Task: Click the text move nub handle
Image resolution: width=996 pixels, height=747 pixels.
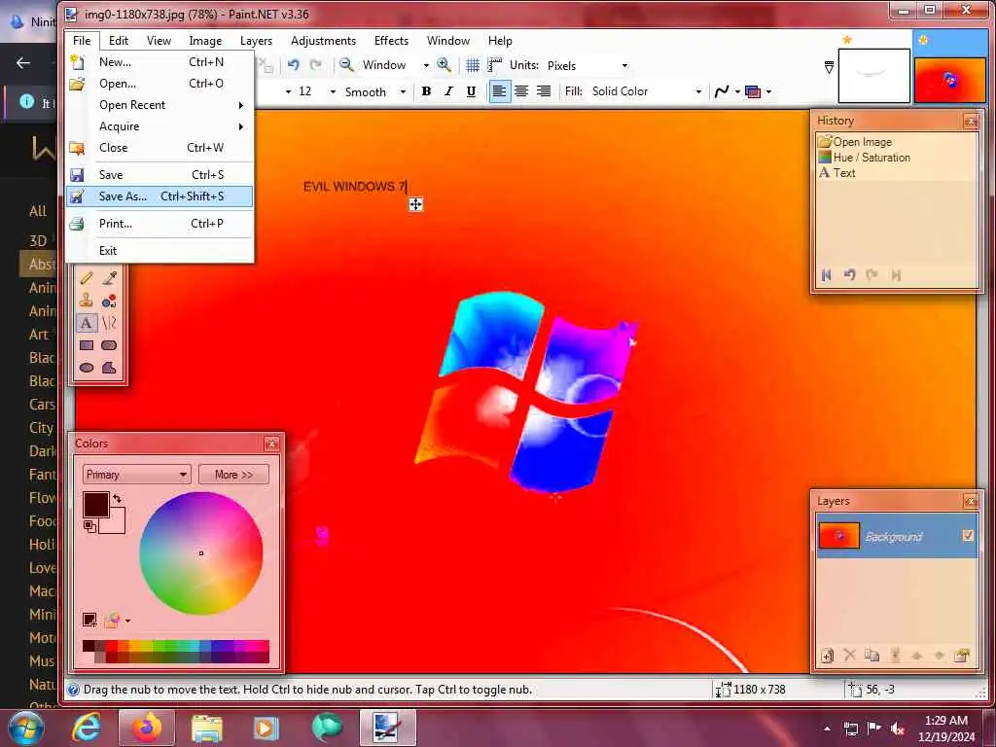Action: [415, 204]
